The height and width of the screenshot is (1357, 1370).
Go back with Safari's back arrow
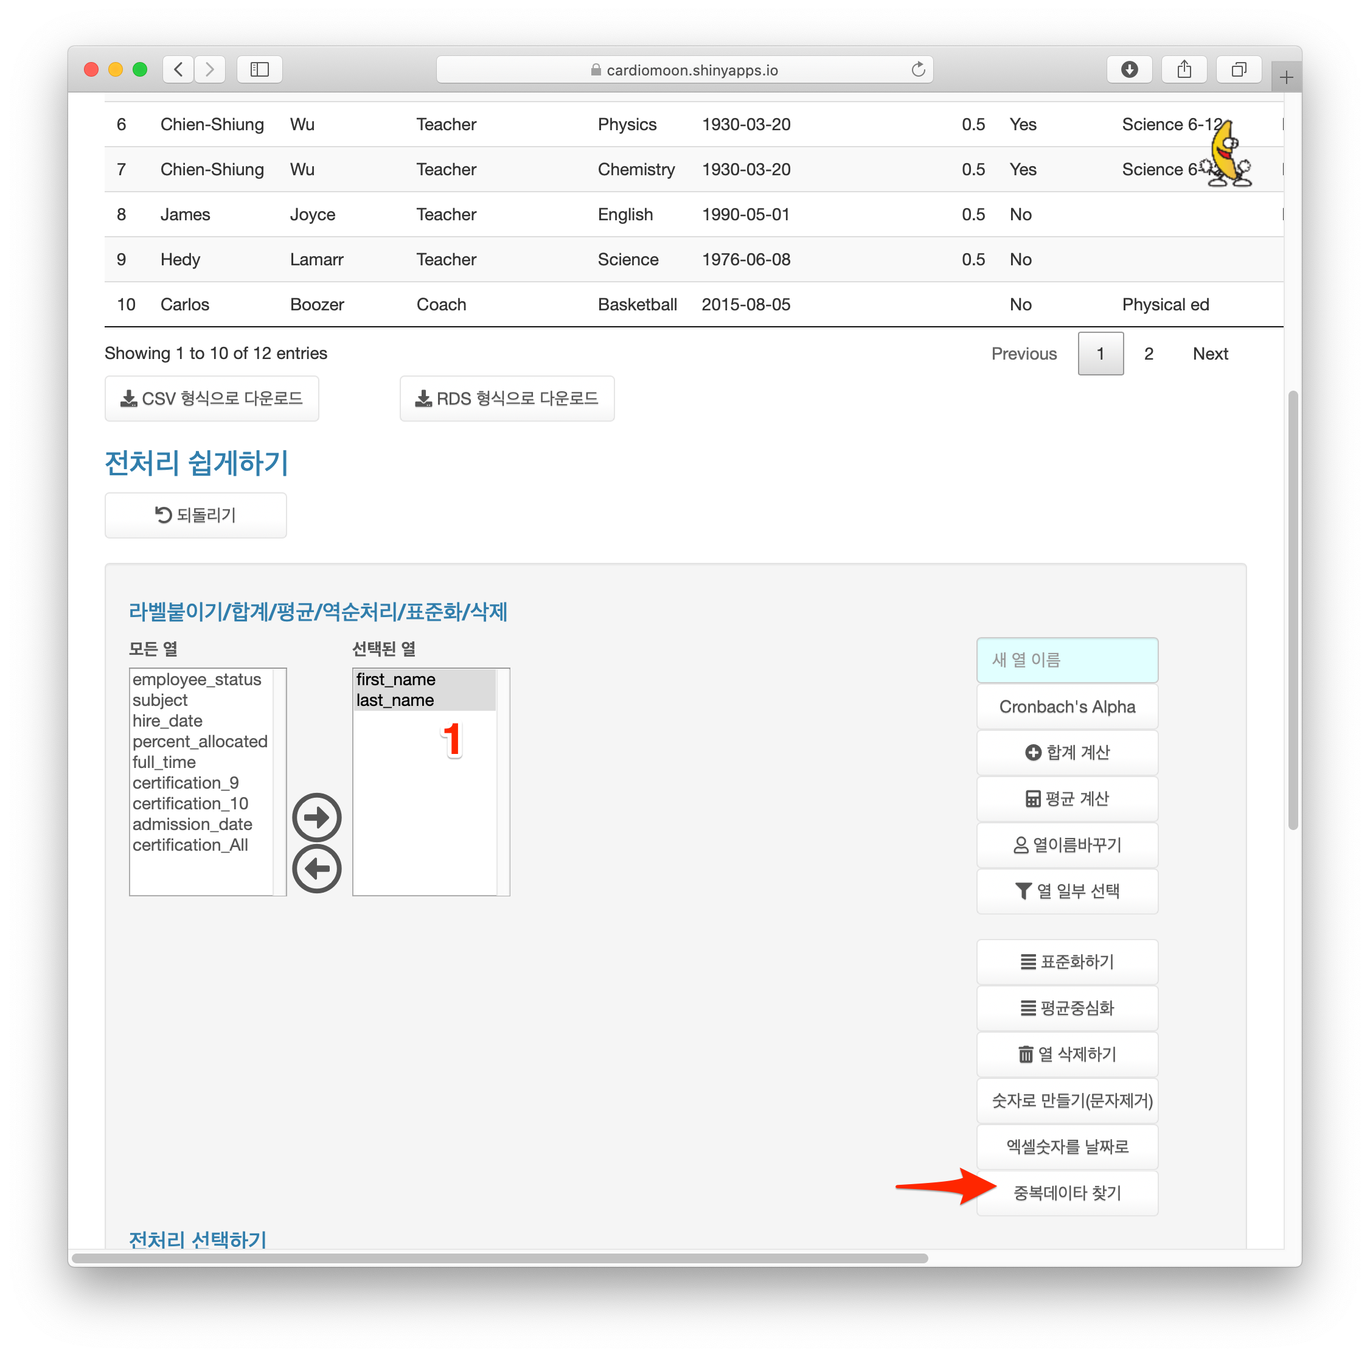pyautogui.click(x=179, y=69)
